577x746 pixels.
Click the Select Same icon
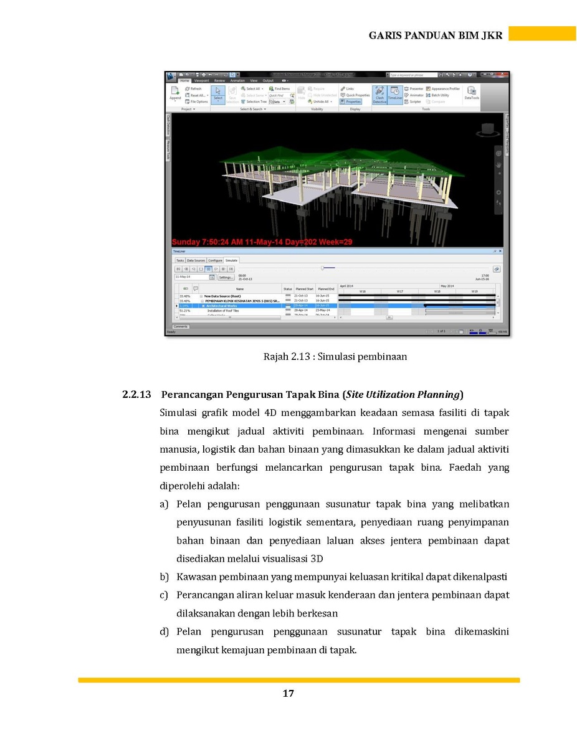point(243,95)
